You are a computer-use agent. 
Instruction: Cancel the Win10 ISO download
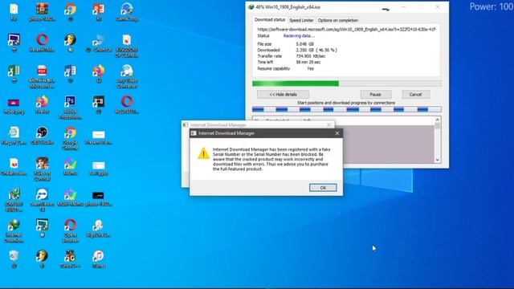pos(415,95)
